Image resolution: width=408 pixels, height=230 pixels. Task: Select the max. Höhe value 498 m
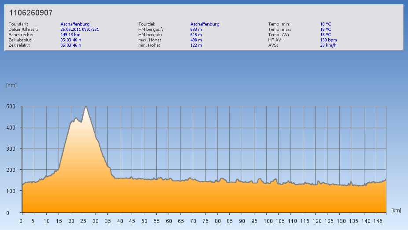tap(196, 40)
